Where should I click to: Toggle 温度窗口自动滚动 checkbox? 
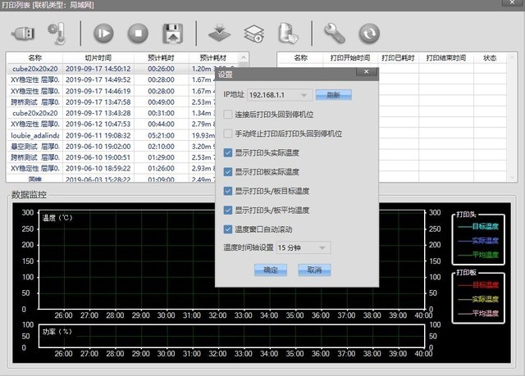click(228, 229)
